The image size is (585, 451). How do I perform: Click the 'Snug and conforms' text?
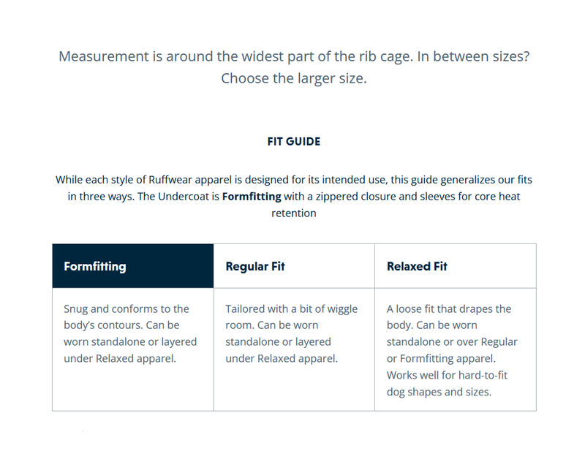pyautogui.click(x=126, y=309)
